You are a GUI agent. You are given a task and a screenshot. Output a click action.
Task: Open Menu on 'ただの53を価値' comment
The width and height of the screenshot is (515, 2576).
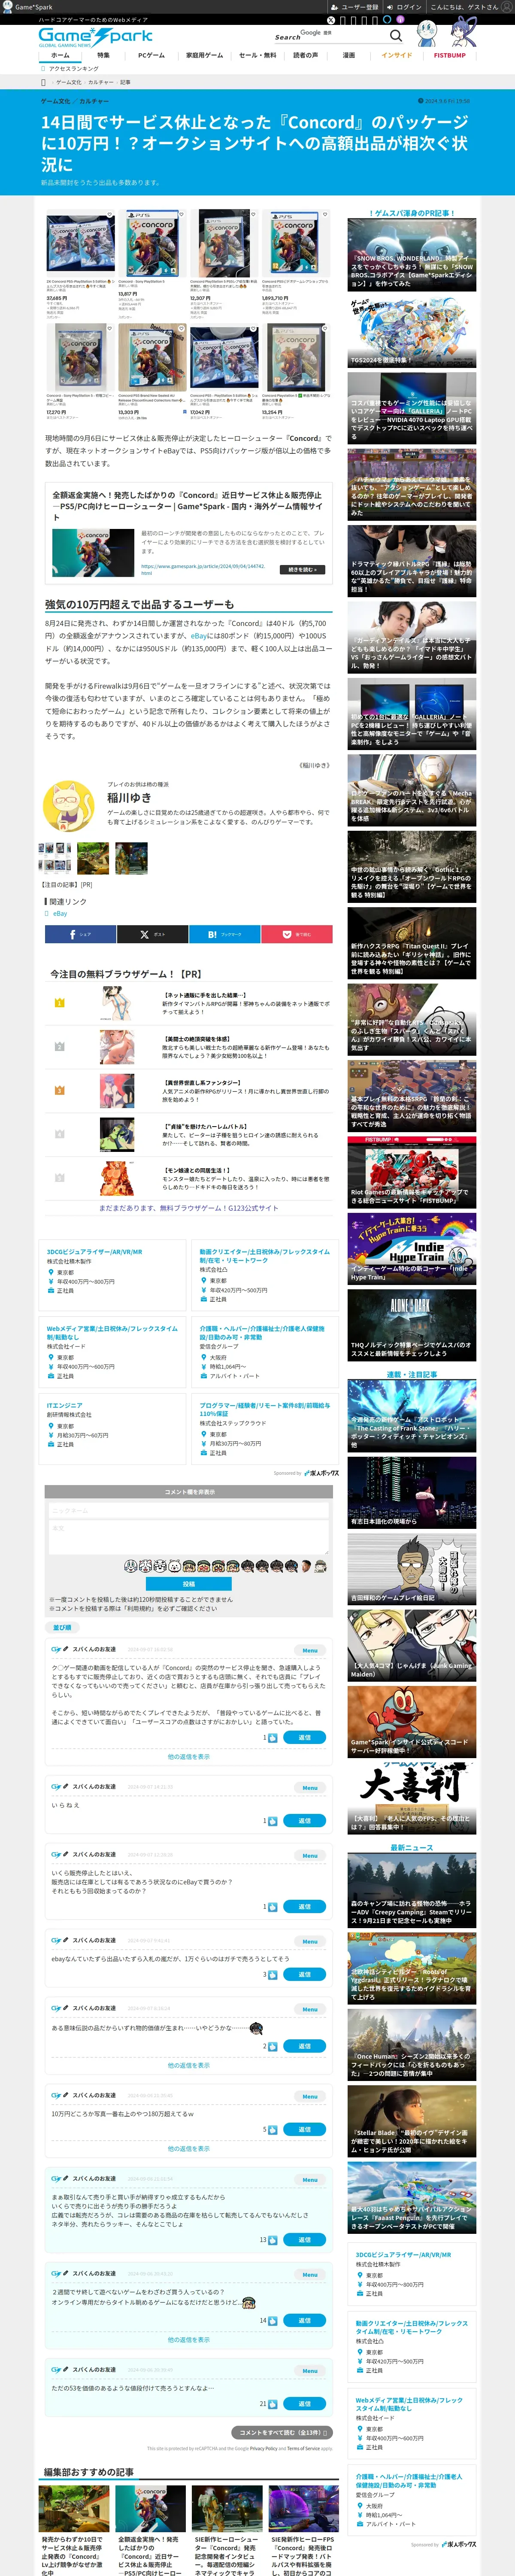[310, 2371]
